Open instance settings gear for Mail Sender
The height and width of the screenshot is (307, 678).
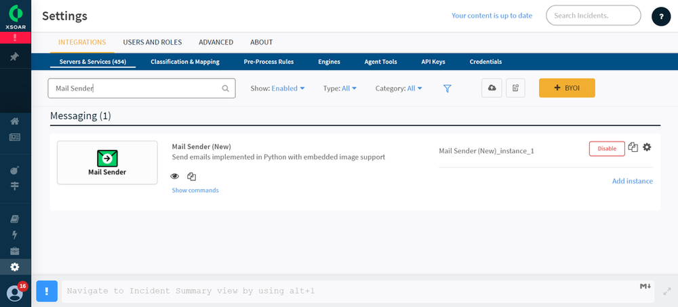tap(647, 147)
